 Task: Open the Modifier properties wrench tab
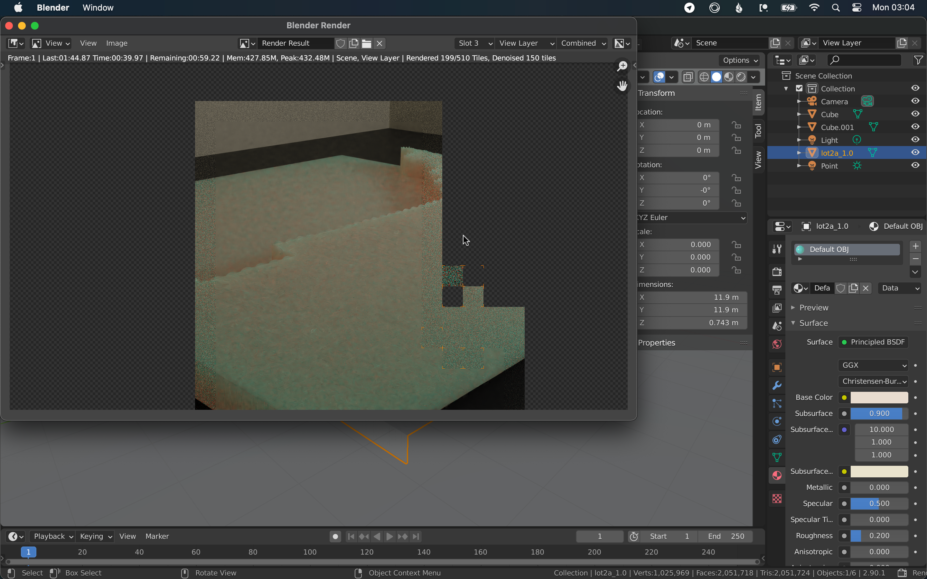click(x=777, y=385)
